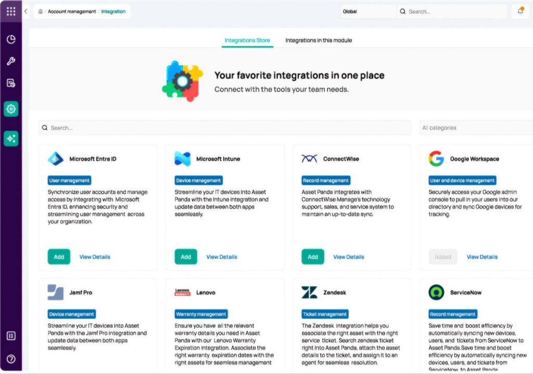This screenshot has width=533, height=374.
Task: Click Account management in the breadcrumb
Action: point(72,11)
